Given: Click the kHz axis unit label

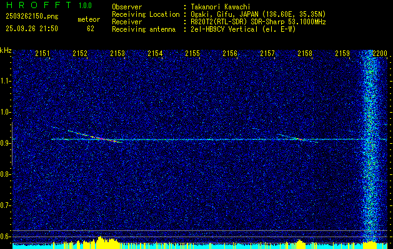Looking at the screenshot, I should coord(6,50).
